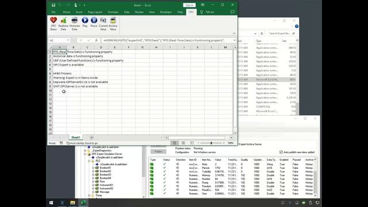Image resolution: width=368 pixels, height=207 pixels.
Task: Select the Sheet1 tab
Action: point(75,137)
